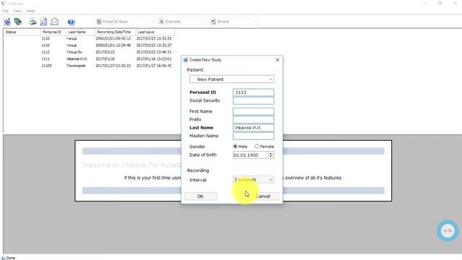
Task: Sort by Personal ID column header
Action: 53,32
